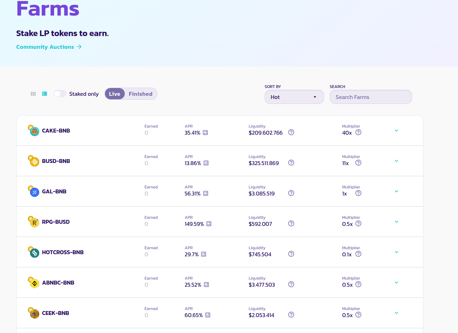458x333 pixels.
Task: Expand the BUSD-BNB farm row
Action: [397, 161]
